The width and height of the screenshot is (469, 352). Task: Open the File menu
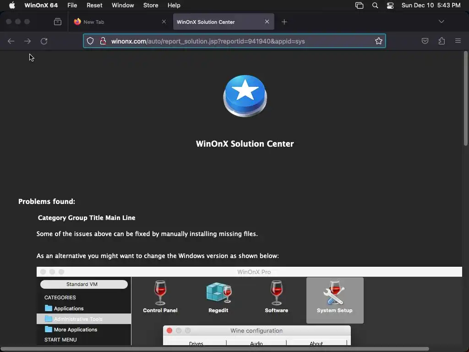[x=72, y=5]
